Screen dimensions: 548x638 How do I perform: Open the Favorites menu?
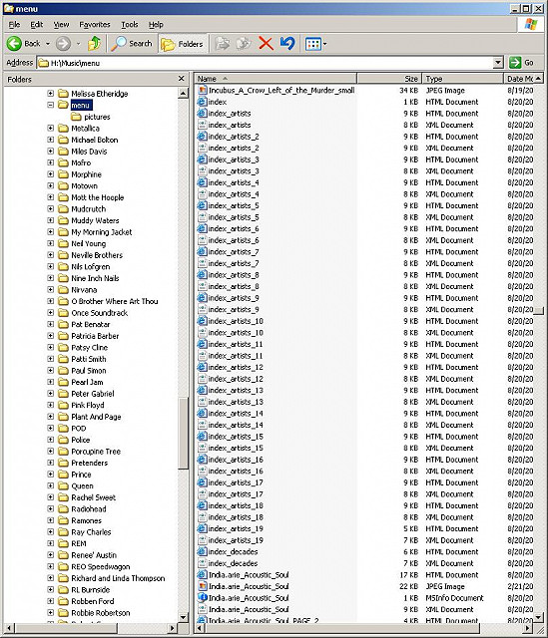(x=95, y=25)
